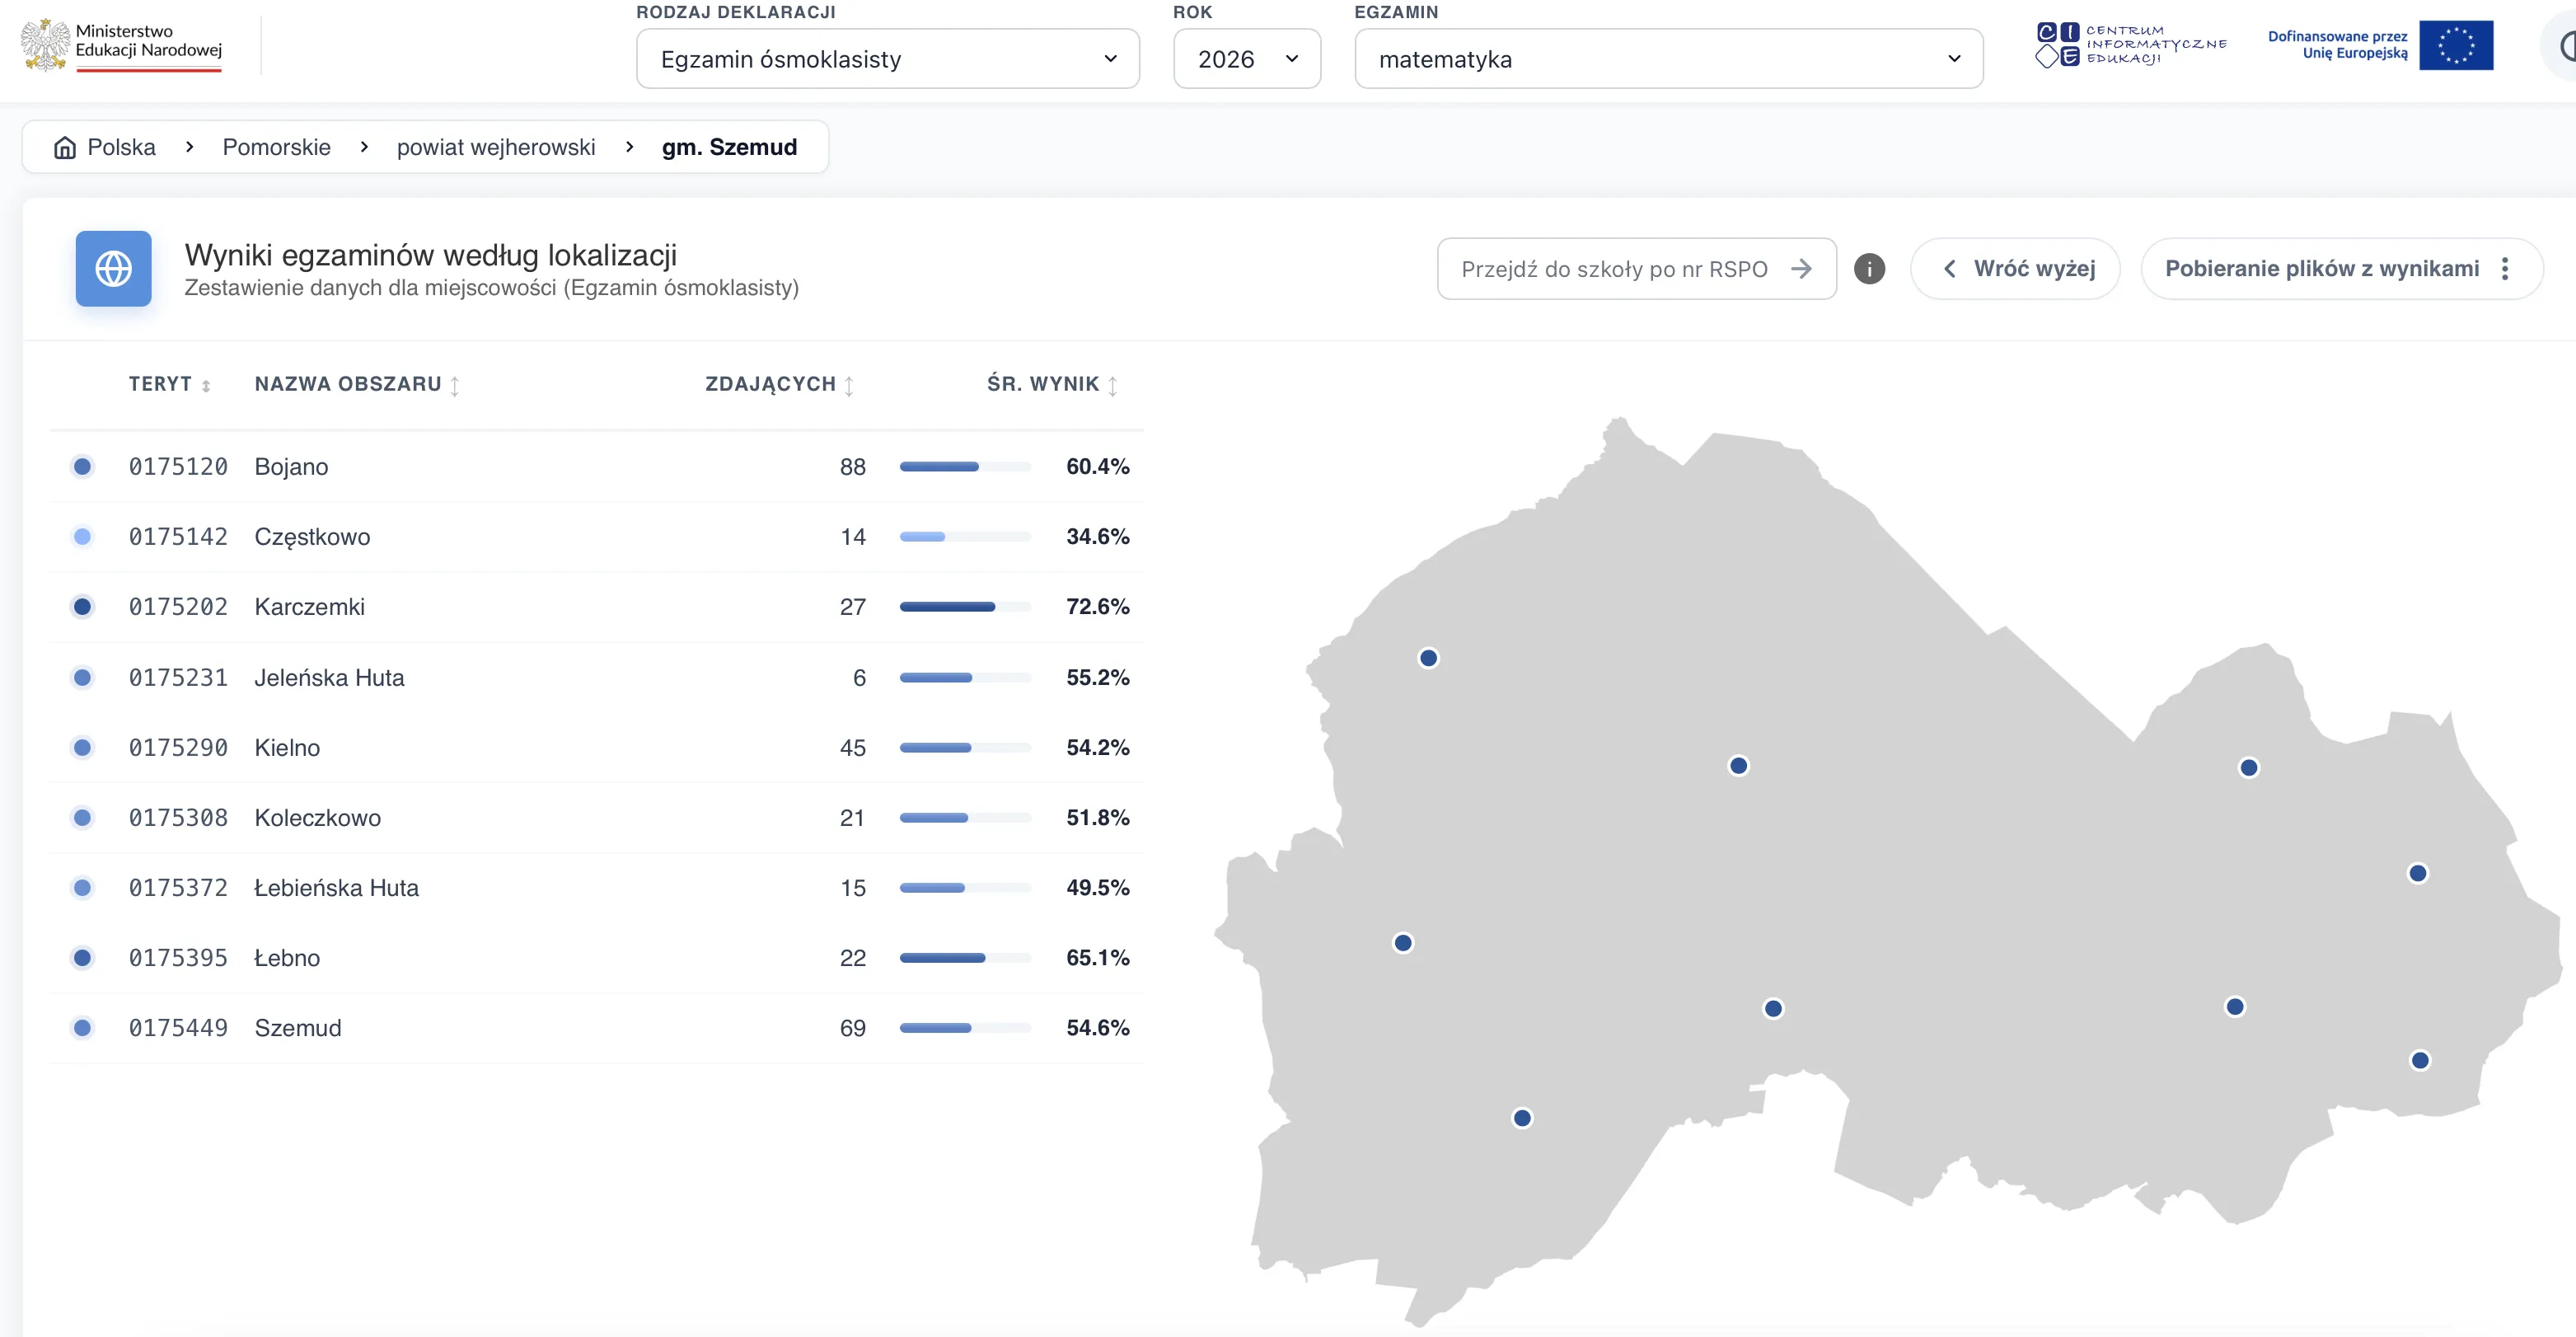Click the sort arrow next to ZDAJĄCYCH
Viewport: 2576px width, 1337px height.
click(x=849, y=386)
